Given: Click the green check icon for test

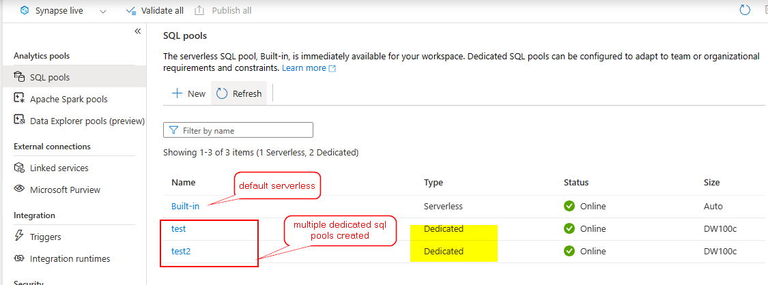Looking at the screenshot, I should pos(569,229).
